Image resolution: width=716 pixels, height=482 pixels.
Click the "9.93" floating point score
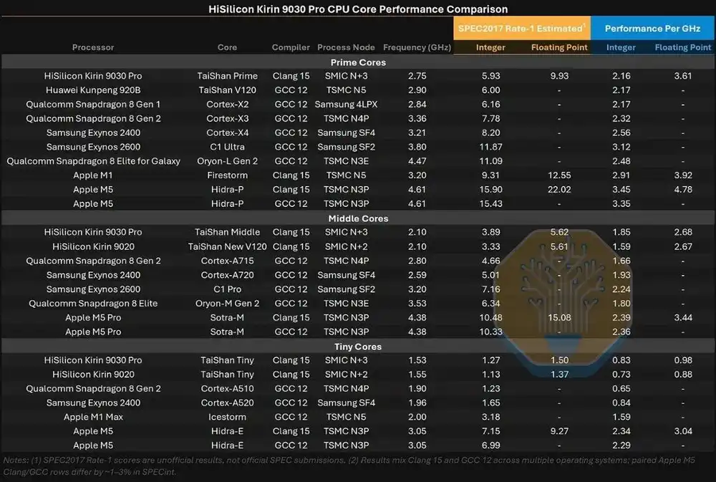point(559,76)
